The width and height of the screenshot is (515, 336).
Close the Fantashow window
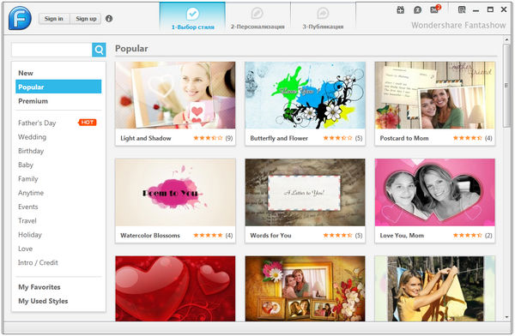pos(504,9)
